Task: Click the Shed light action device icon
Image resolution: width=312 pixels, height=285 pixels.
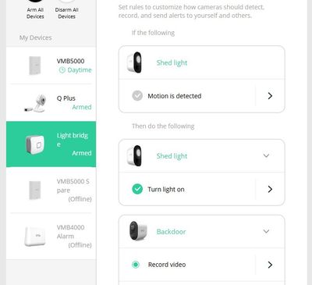Action: click(x=134, y=156)
